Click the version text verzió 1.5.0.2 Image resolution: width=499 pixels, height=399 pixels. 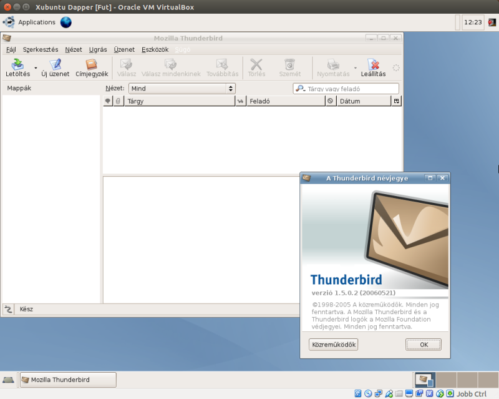353,293
